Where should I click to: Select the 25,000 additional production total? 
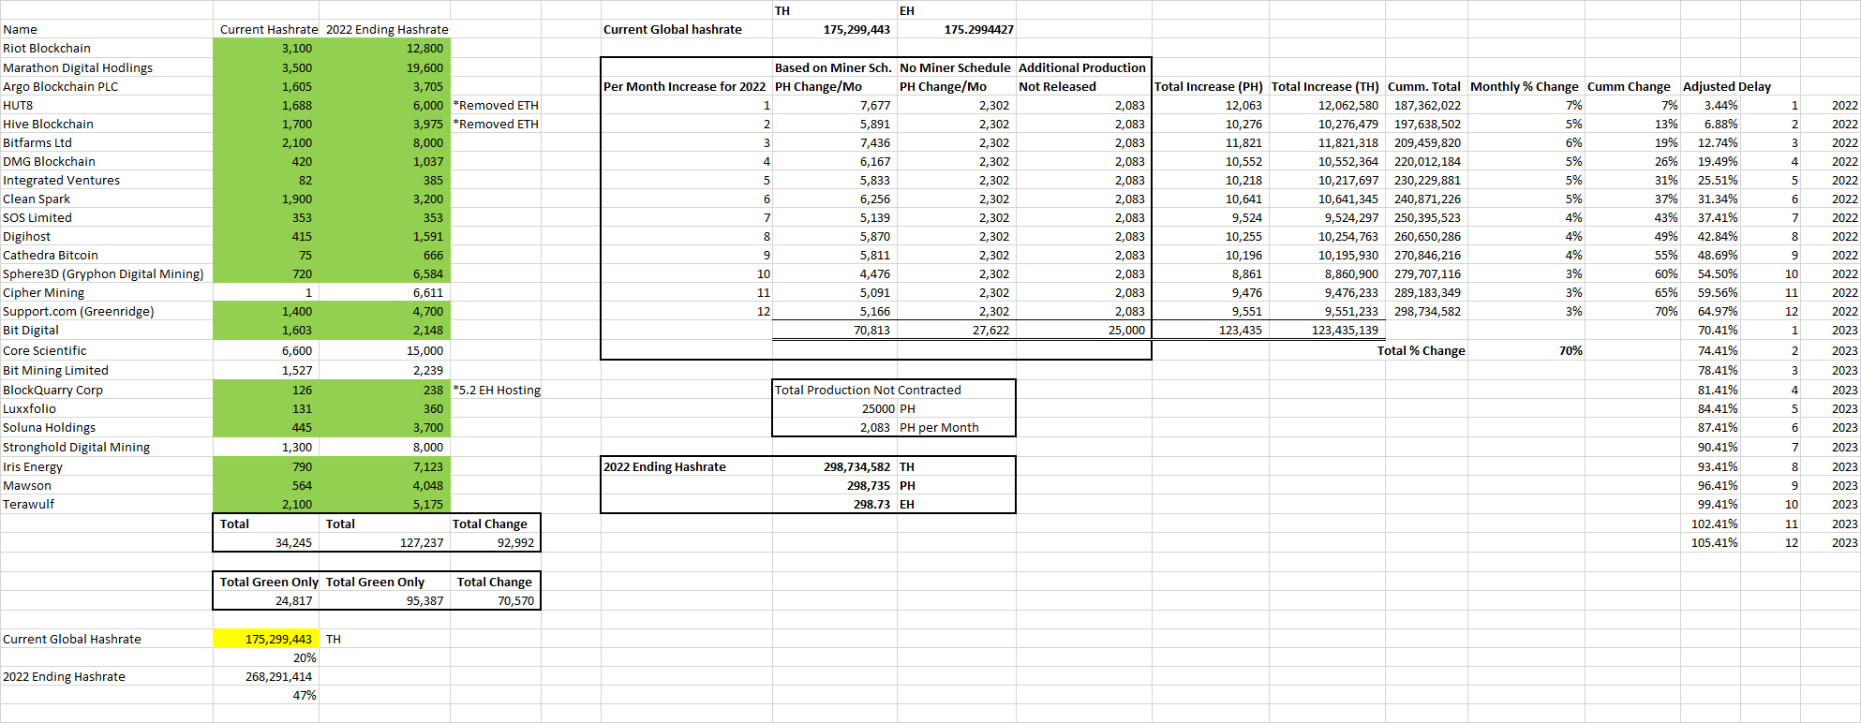coord(1126,330)
